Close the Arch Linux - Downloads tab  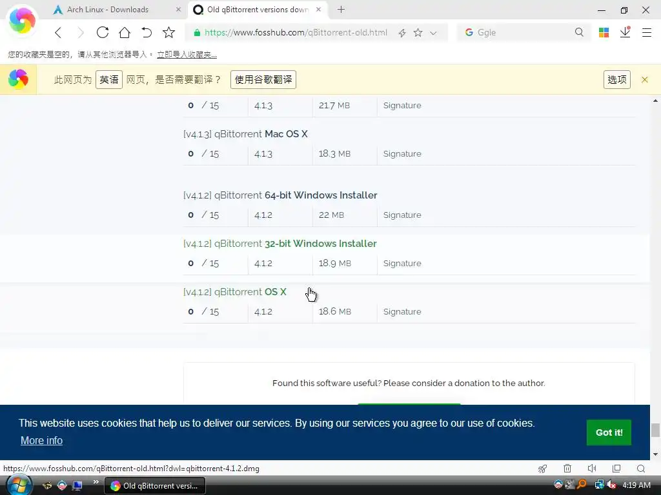click(178, 9)
